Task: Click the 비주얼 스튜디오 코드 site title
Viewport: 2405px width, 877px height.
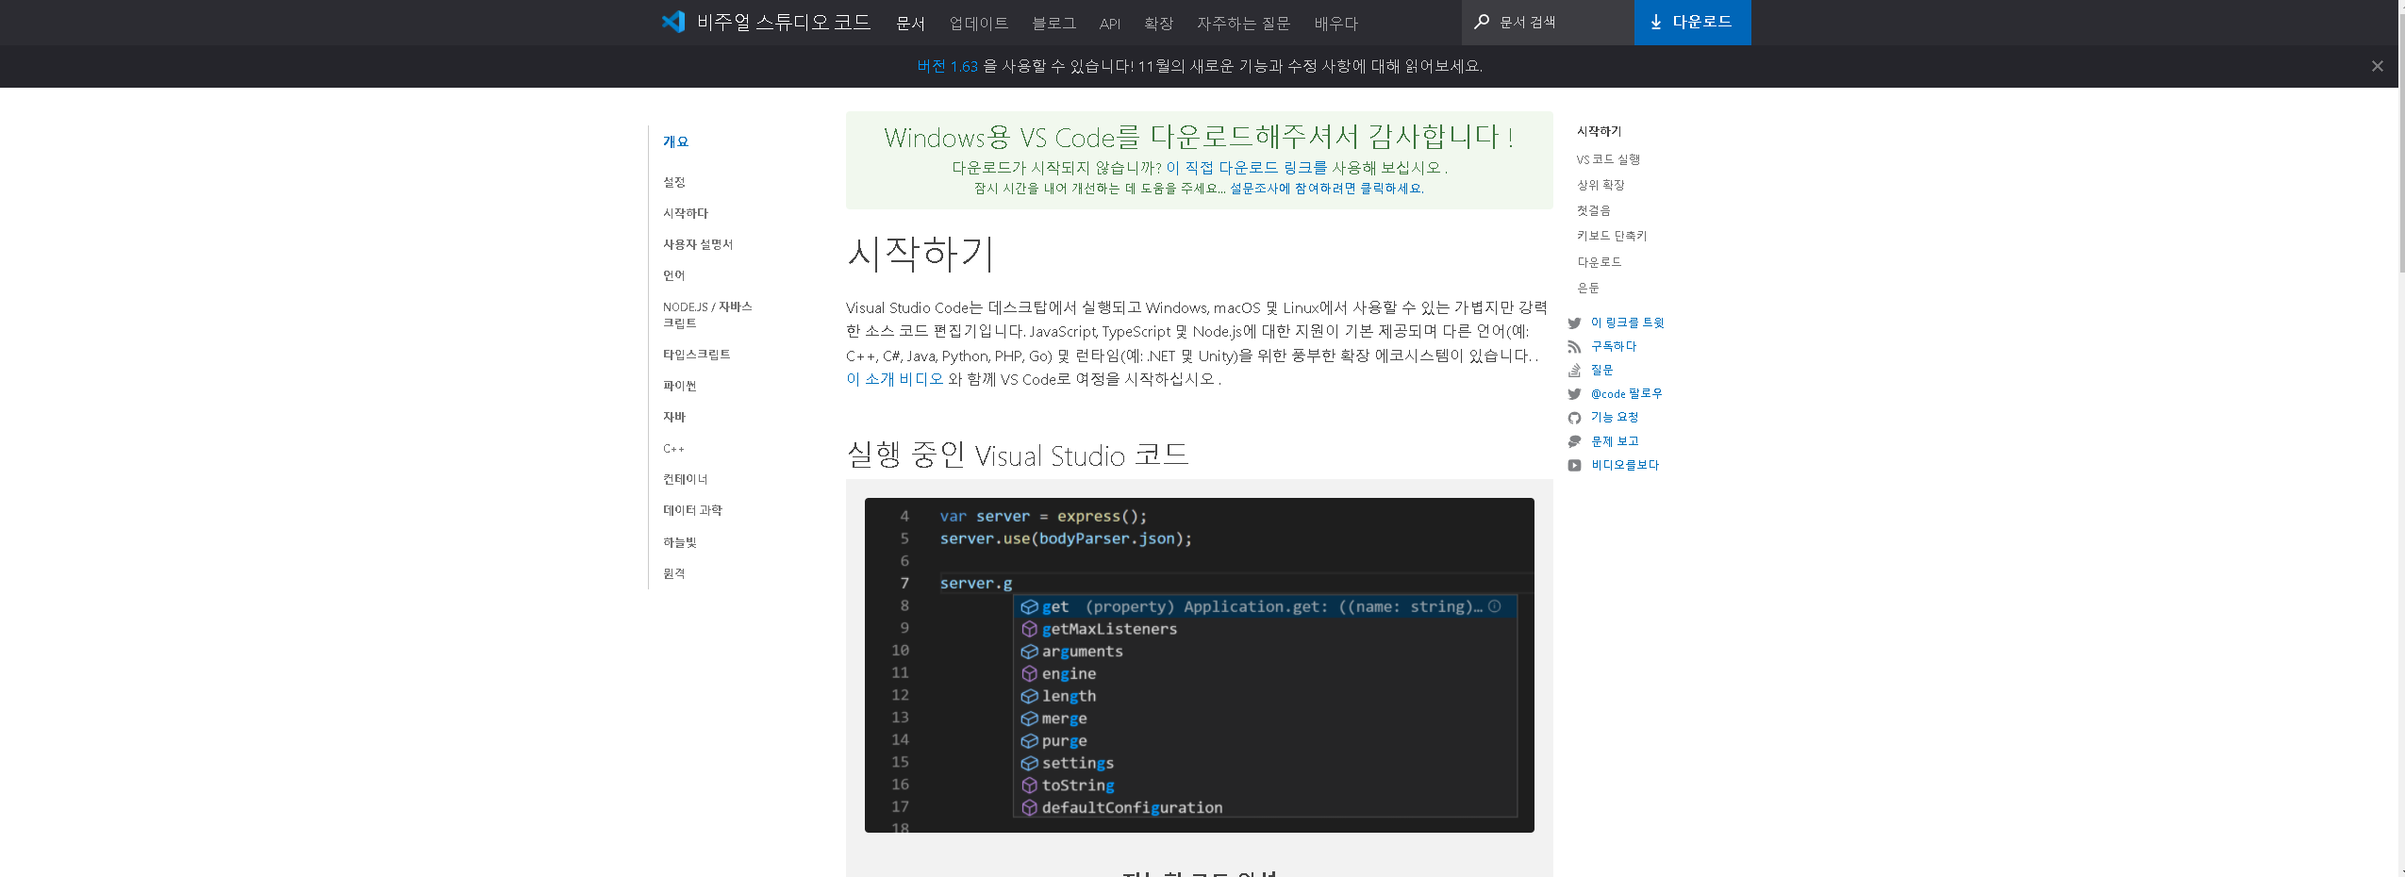Action: click(x=783, y=22)
